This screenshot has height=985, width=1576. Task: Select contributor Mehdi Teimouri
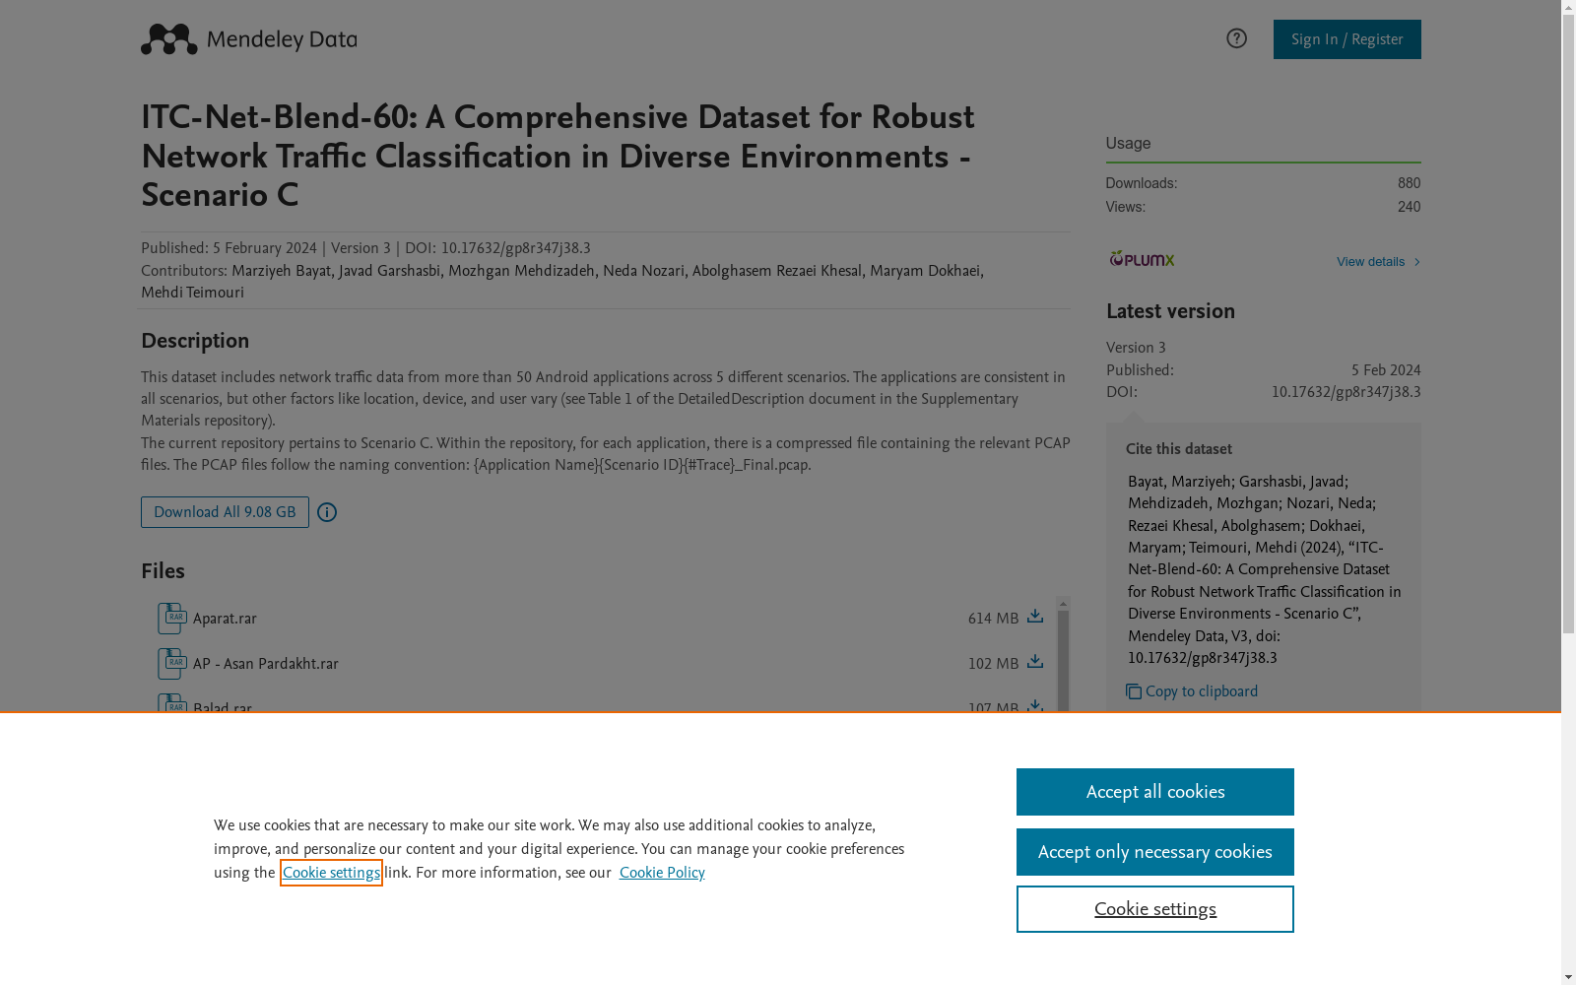[x=192, y=293]
